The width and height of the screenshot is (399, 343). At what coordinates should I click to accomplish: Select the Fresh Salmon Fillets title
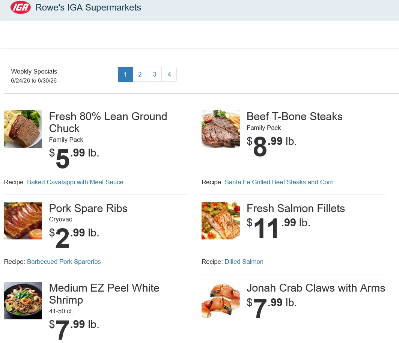pos(296,208)
